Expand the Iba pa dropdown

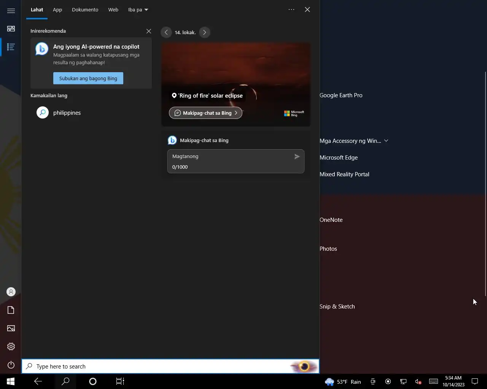pos(138,9)
